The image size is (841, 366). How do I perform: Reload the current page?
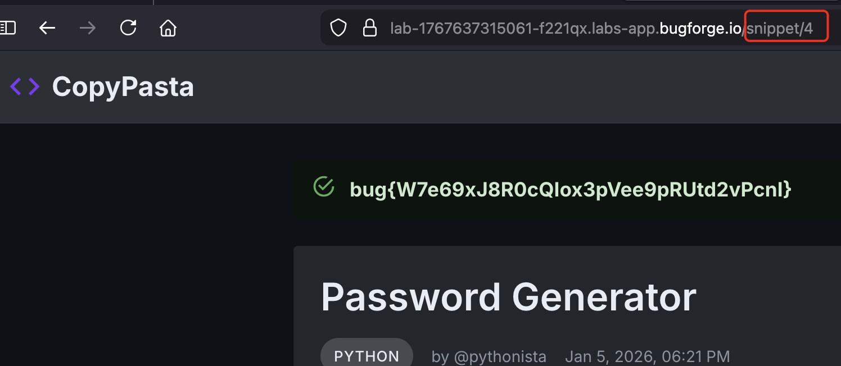[128, 28]
